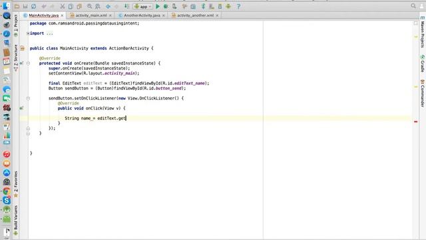Screen dimensions: 426x240
Task: Close the activity_another.xml tab
Action: pos(217,15)
